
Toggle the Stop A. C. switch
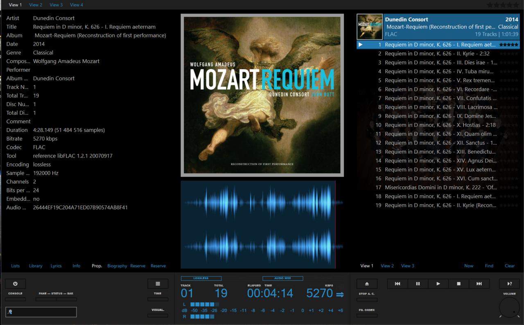click(x=366, y=299)
